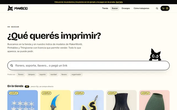Go to the Tienda menu item
The image size is (177, 110).
point(105,8)
